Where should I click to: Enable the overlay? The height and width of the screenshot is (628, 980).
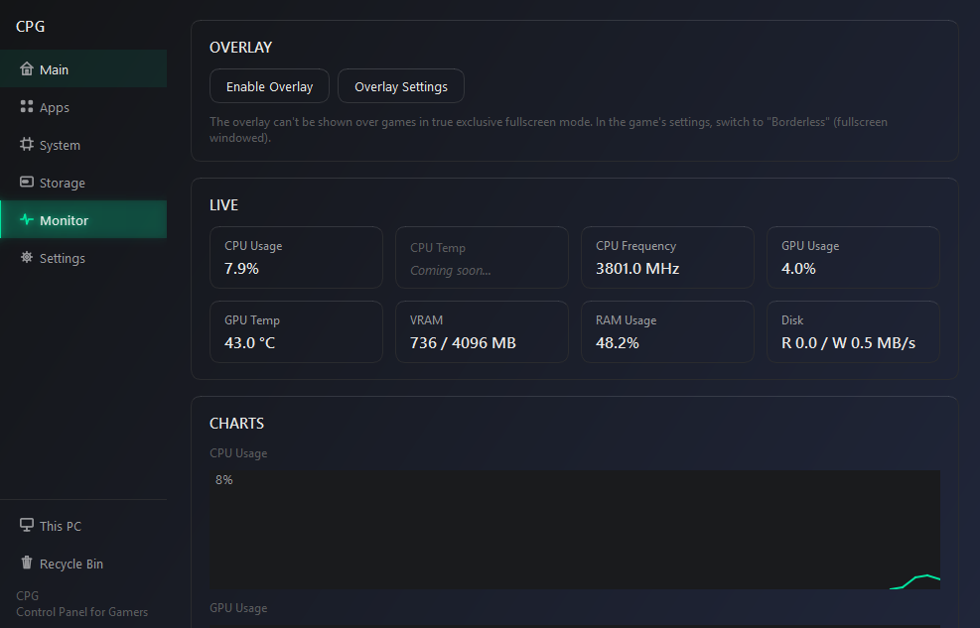269,86
